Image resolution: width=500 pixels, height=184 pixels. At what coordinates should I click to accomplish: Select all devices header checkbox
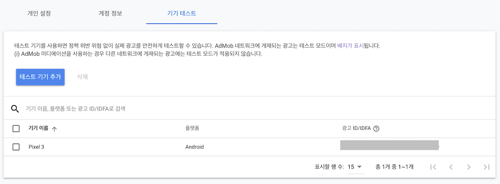(16, 129)
